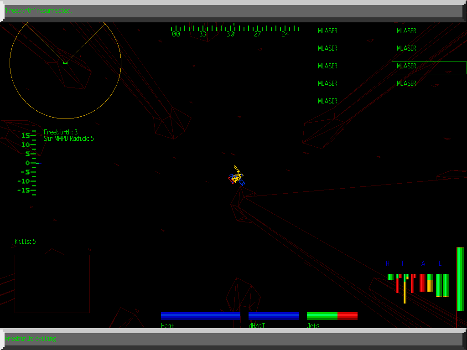Screen dimensions: 467x350
Task: Click the H torso indicator on damage readout
Action: 389,263
